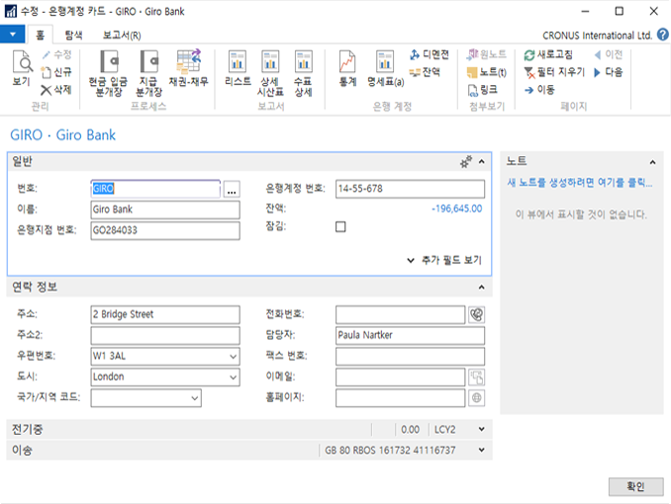Toggle the 잠김 (Blocked) checkbox

pyautogui.click(x=340, y=226)
